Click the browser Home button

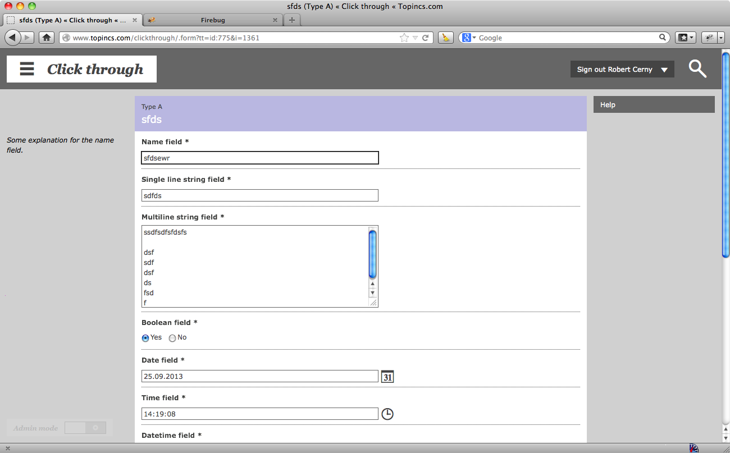click(47, 38)
